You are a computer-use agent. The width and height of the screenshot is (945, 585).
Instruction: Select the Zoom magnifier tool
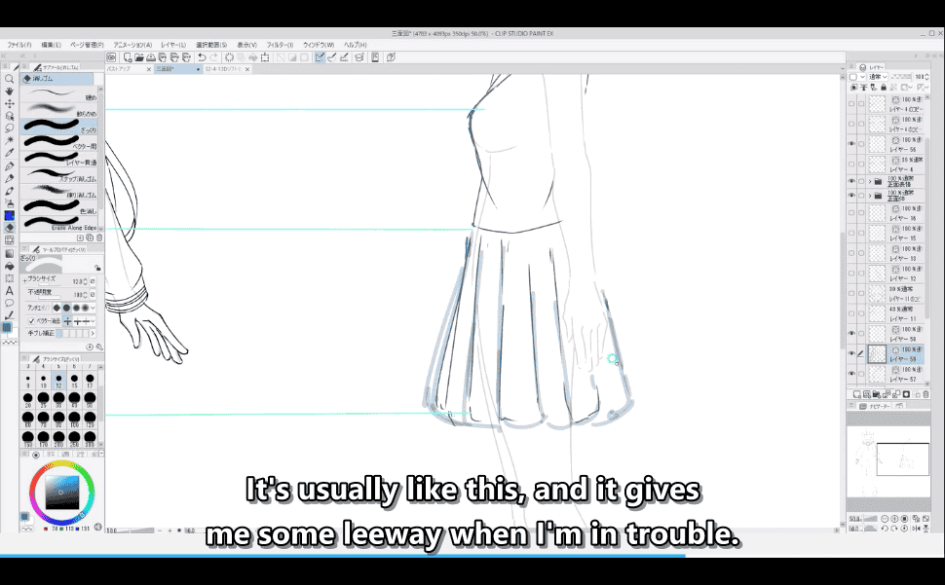[x=9, y=79]
